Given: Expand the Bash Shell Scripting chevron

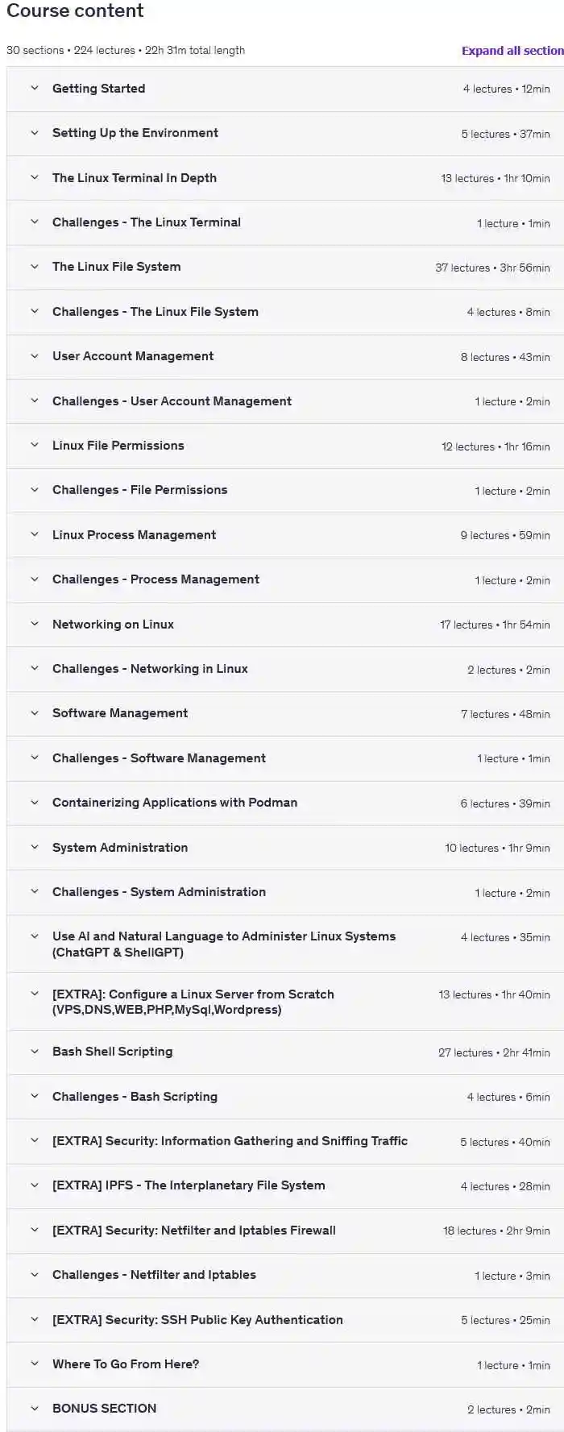Looking at the screenshot, I should (x=35, y=1052).
